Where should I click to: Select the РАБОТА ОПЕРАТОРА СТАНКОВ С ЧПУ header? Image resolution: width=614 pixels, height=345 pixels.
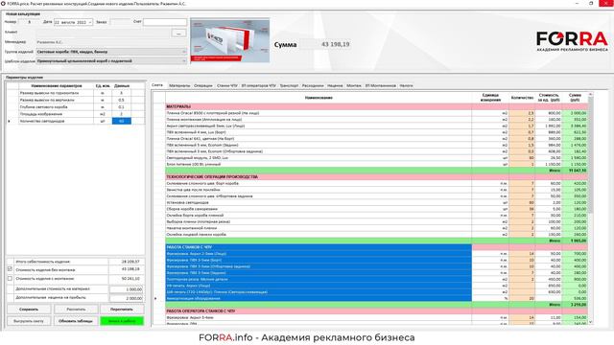tap(376, 310)
